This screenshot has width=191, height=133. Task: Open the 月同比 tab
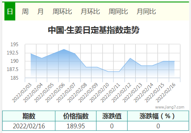tap(146, 12)
